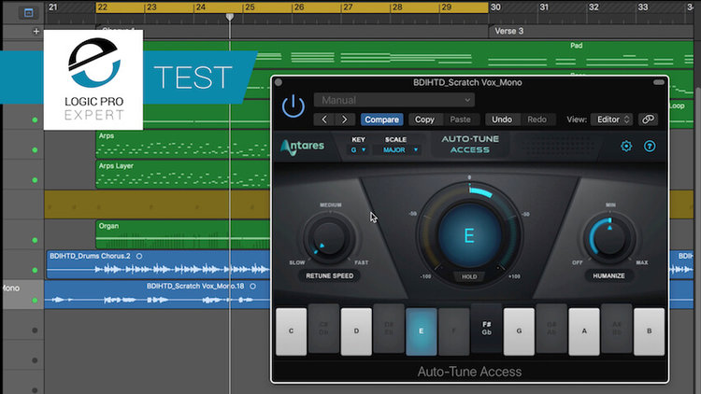Click the add track plus icon

[36, 31]
